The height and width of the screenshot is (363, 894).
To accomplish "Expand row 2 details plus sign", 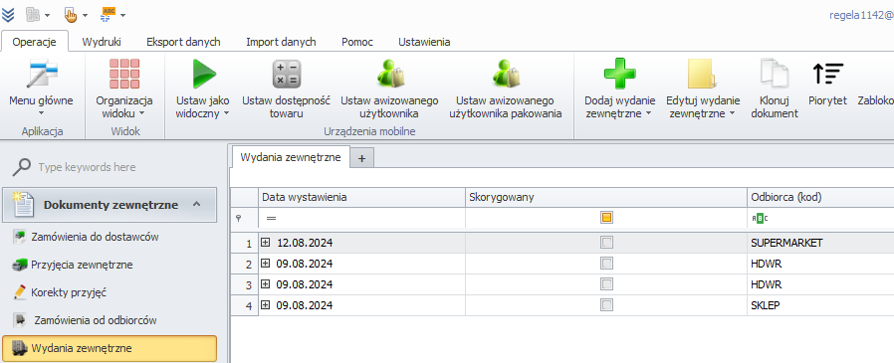I will click(265, 264).
